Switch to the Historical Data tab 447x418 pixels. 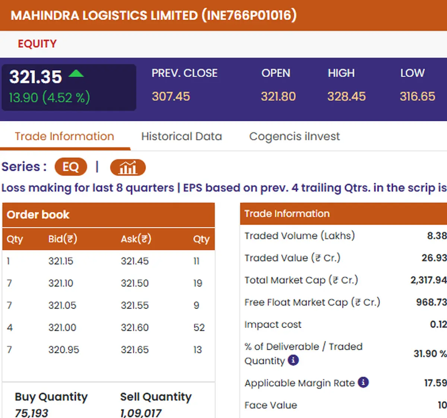[181, 136]
